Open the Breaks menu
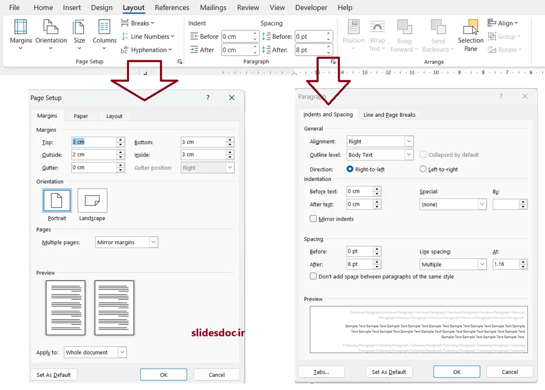 138,23
